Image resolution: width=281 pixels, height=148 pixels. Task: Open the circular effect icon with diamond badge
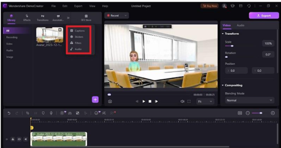coord(97,113)
